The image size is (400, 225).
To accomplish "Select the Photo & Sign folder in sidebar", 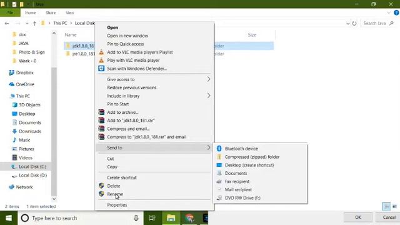I will 32,52.
